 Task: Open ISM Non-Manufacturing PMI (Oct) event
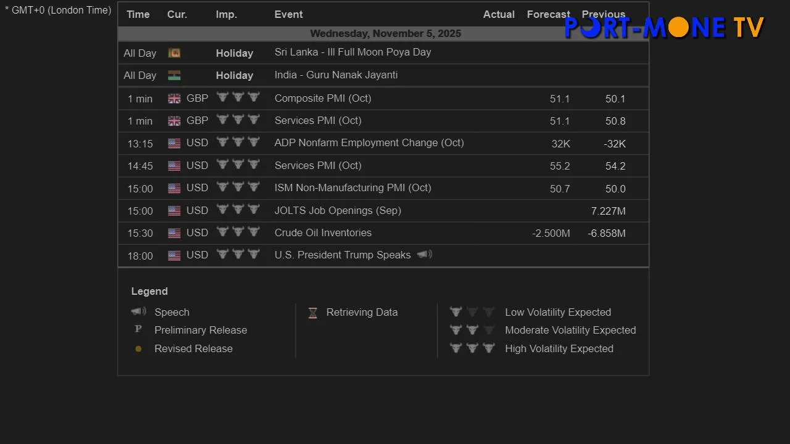tap(353, 187)
